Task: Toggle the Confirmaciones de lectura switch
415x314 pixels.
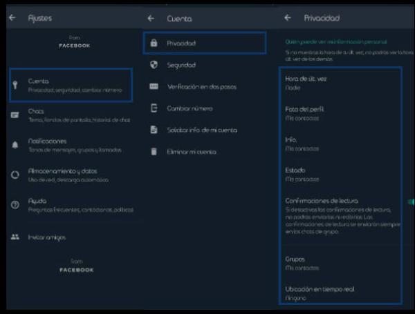Action: pyautogui.click(x=411, y=202)
